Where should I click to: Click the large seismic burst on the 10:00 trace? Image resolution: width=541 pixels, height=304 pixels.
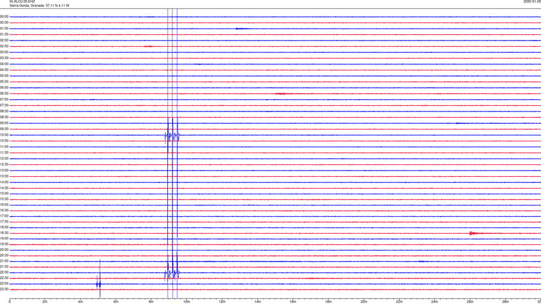172,136
